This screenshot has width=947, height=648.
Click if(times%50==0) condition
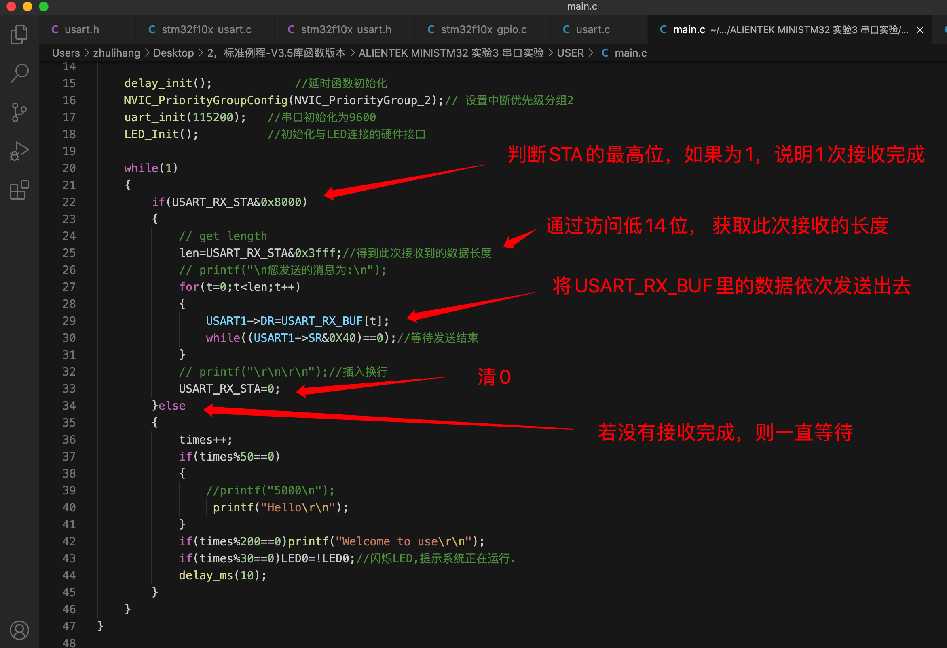[229, 457]
